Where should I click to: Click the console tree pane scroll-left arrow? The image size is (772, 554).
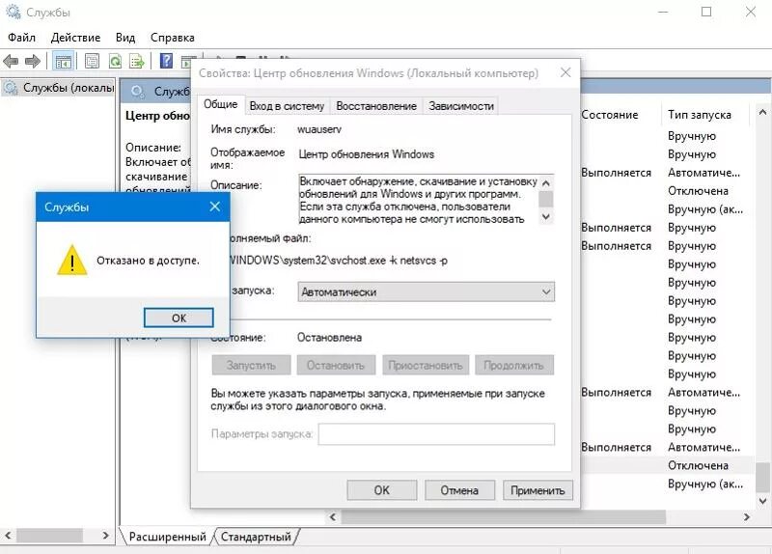(x=8, y=535)
